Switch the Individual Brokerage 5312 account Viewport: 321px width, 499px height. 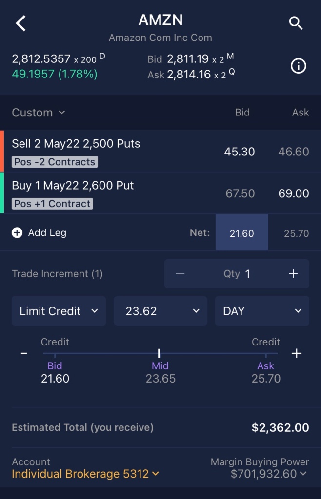[x=85, y=473]
